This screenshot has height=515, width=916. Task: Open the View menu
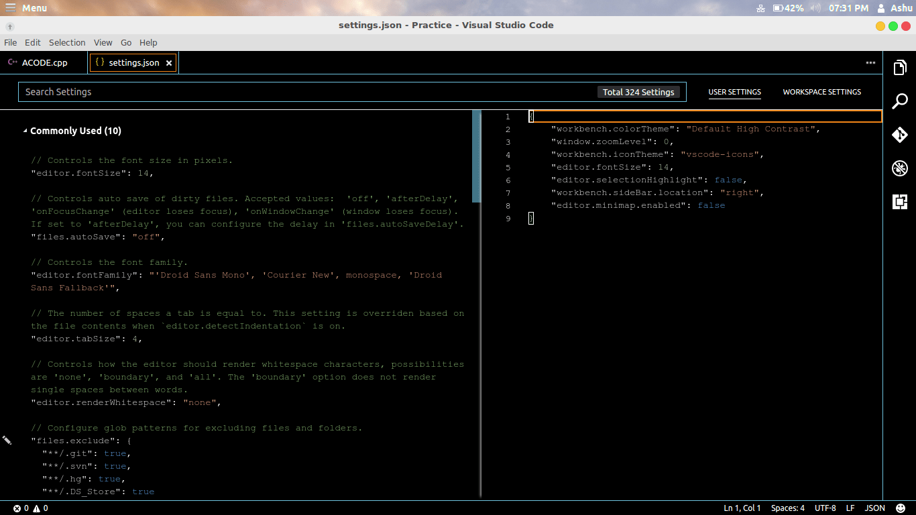(x=103, y=42)
